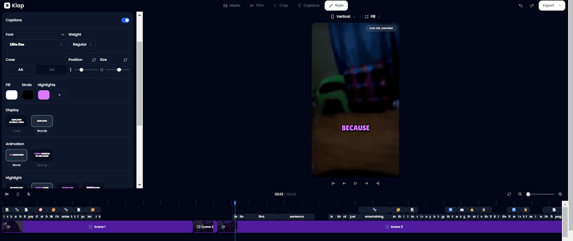Open the Fill layout dropdown
The height and width of the screenshot is (241, 573).
(x=372, y=16)
